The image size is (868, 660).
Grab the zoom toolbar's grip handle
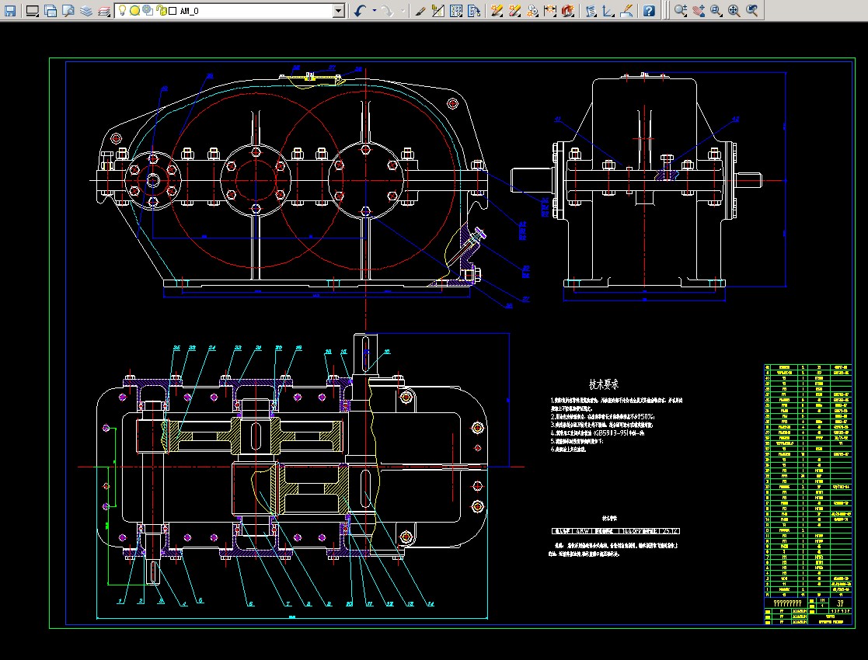(x=666, y=11)
